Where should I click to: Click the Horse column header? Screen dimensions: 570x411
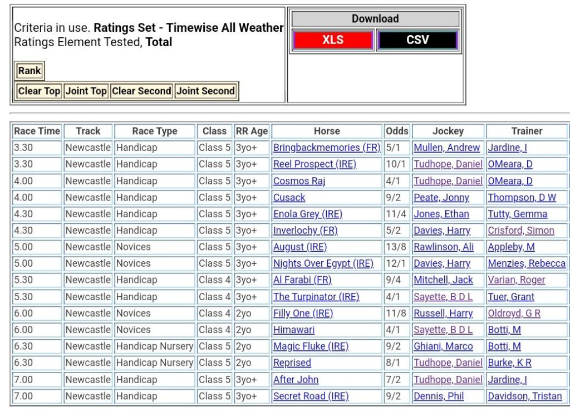327,131
